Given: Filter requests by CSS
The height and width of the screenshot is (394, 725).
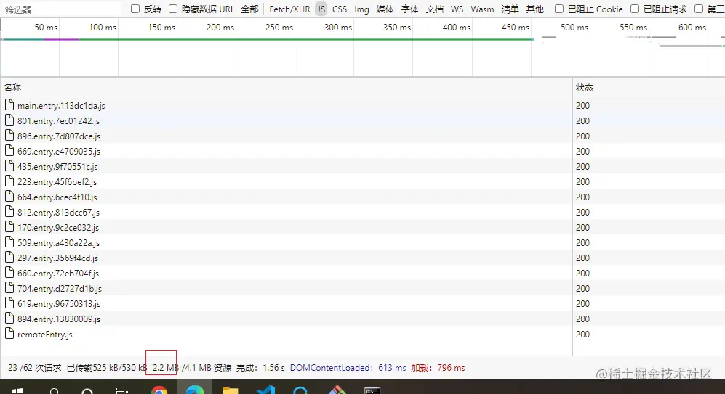Looking at the screenshot, I should point(340,9).
